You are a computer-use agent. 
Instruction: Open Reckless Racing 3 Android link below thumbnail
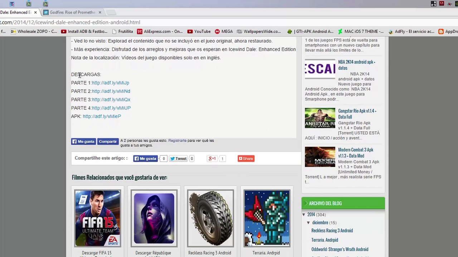click(210, 253)
